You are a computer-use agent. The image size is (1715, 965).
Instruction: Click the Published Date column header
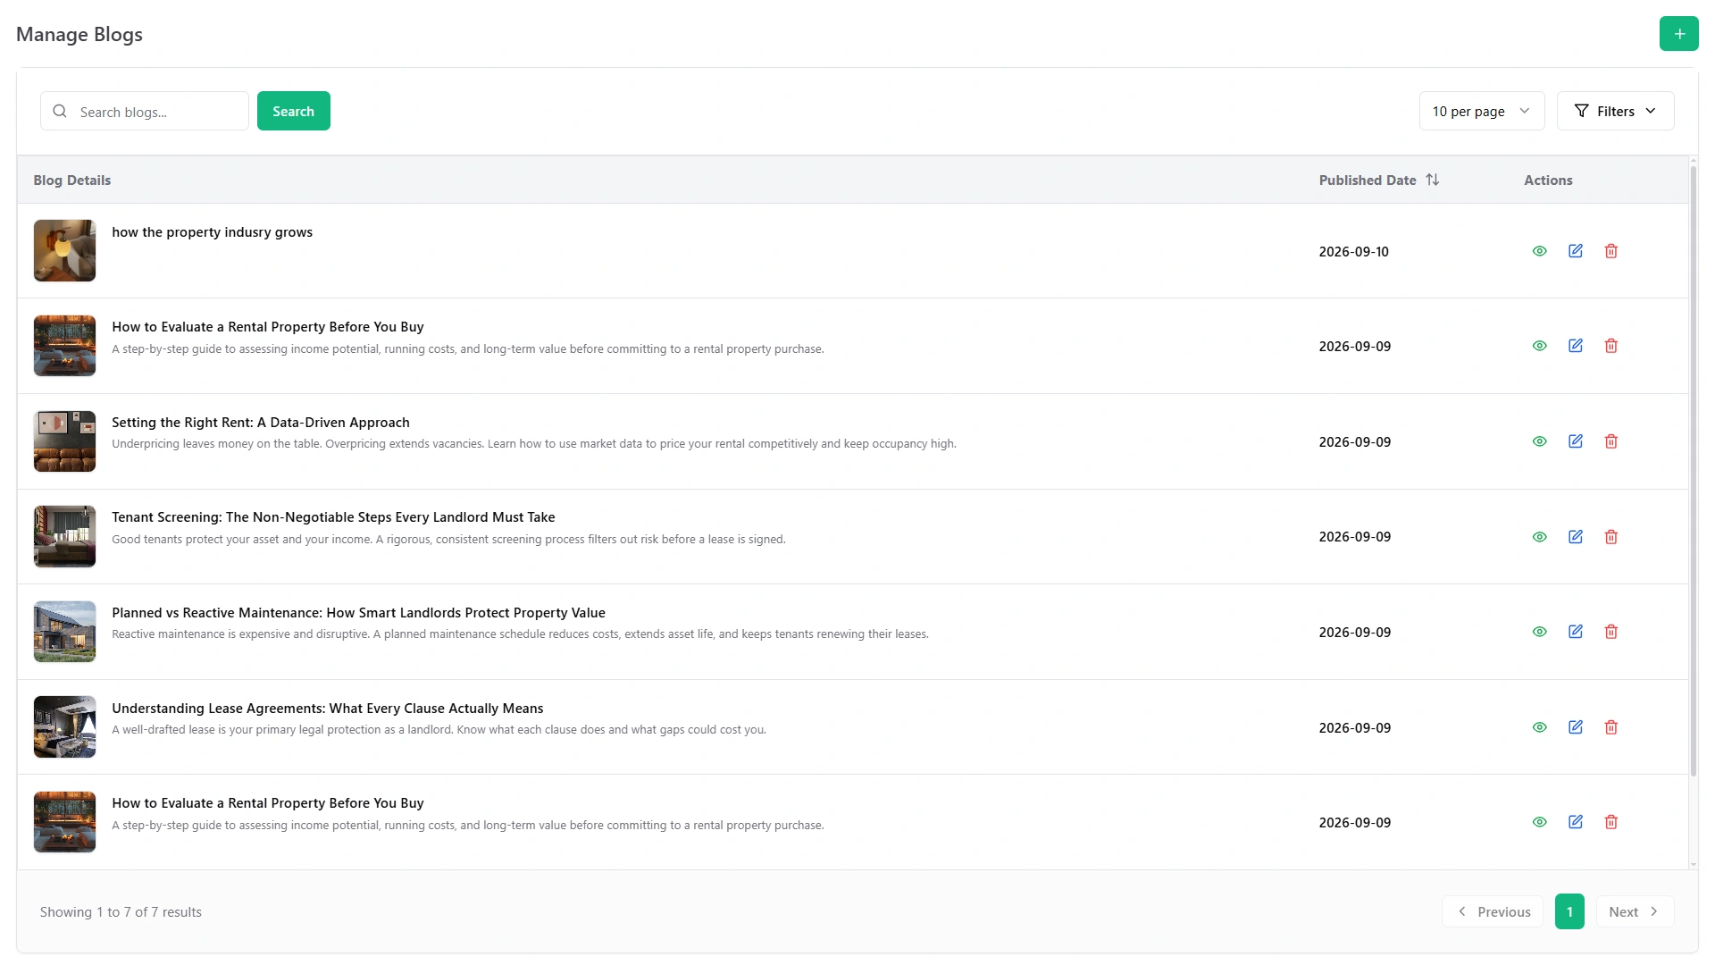[1368, 180]
